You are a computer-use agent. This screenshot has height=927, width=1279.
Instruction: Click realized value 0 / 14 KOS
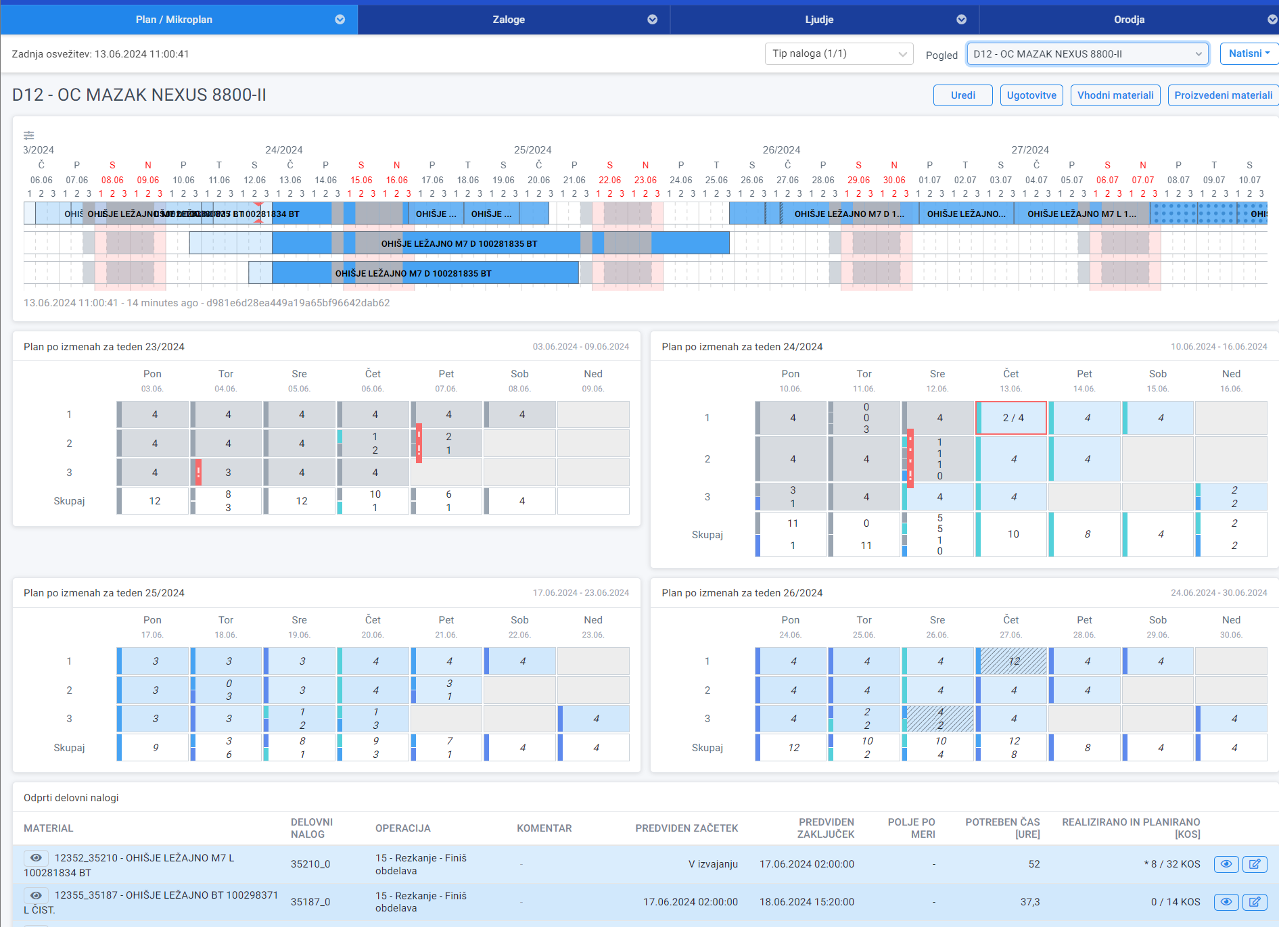point(1176,902)
